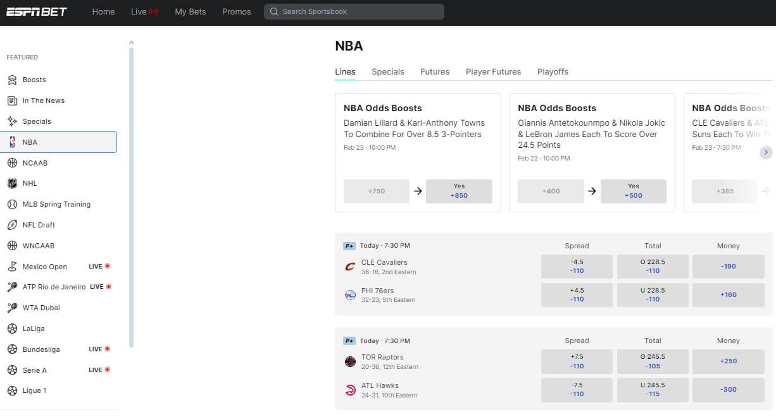Collapse sidebar using the top chevron
This screenshot has height=417, width=776.
(131, 43)
